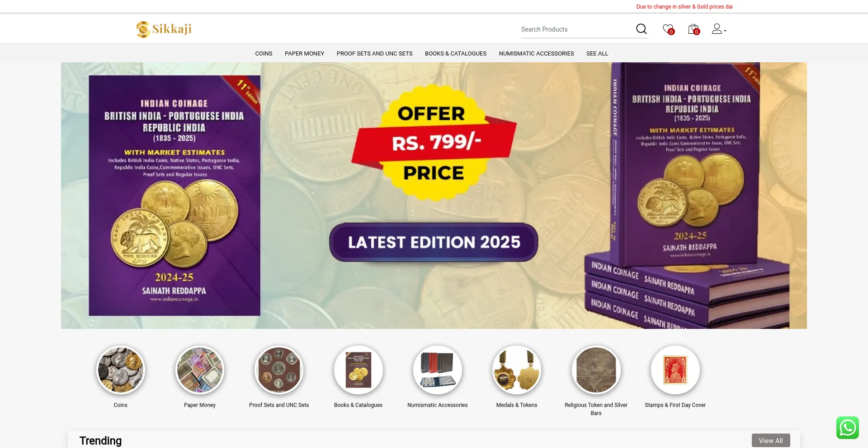Open the wishlist heart icon
This screenshot has width=868, height=448.
(668, 29)
